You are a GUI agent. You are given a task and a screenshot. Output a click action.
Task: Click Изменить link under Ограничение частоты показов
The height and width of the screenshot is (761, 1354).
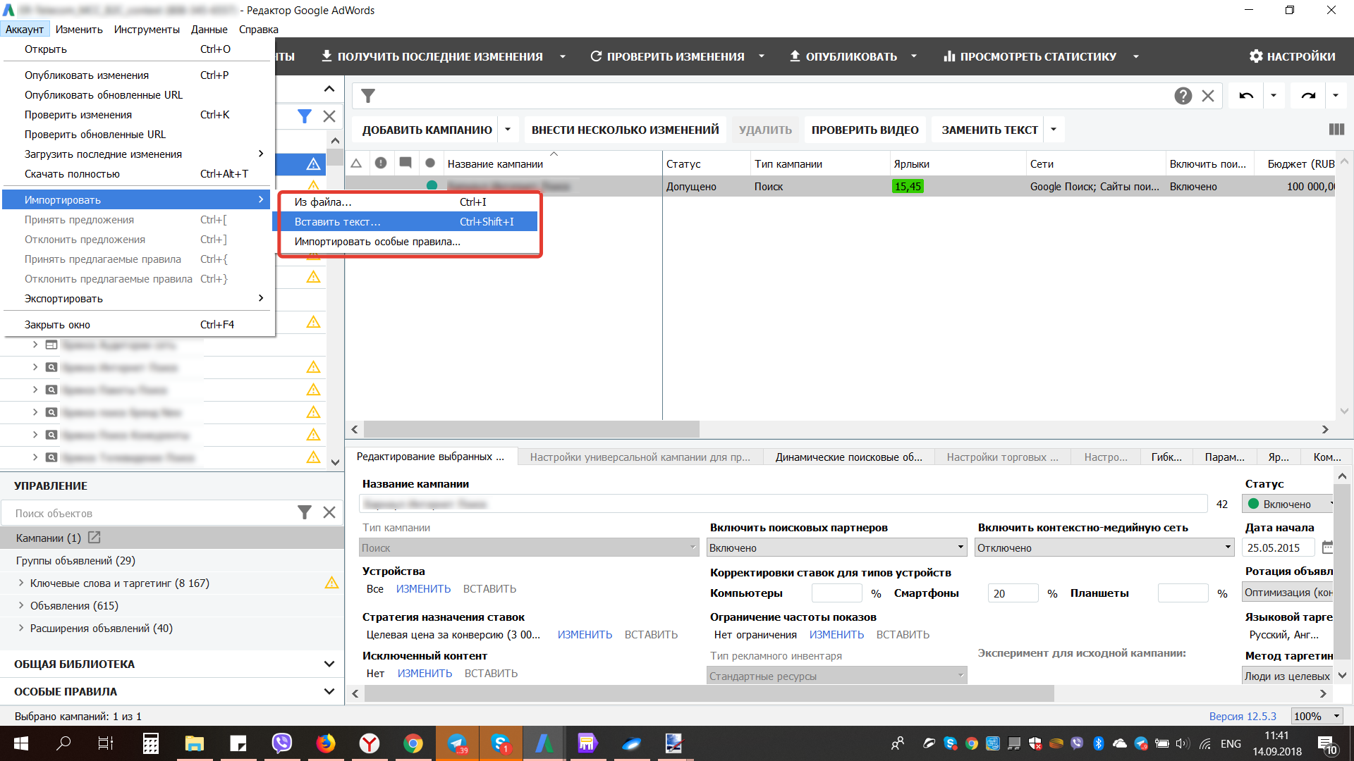point(836,634)
